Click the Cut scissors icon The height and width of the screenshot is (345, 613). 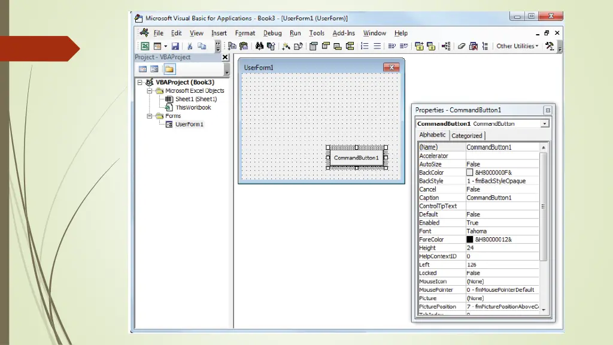190,46
